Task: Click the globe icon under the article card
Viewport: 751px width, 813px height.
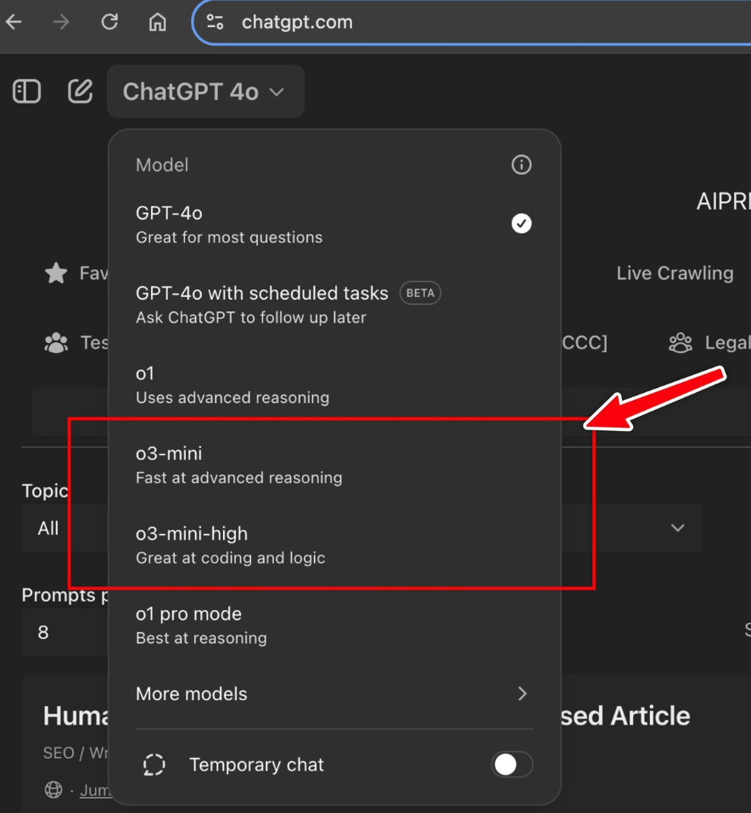Action: (53, 790)
